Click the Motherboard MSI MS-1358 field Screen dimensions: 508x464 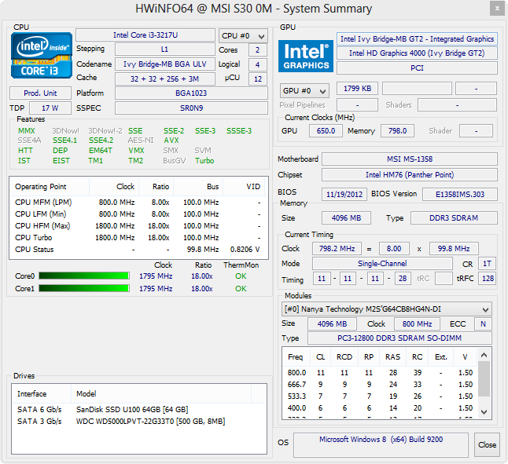coord(410,159)
